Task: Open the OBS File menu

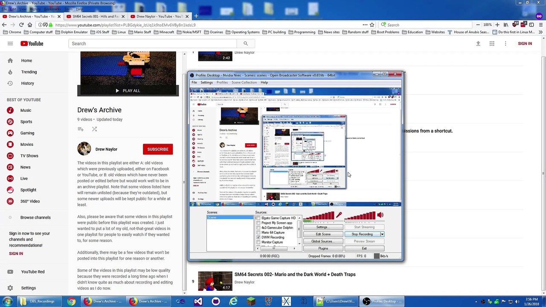Action: point(194,82)
